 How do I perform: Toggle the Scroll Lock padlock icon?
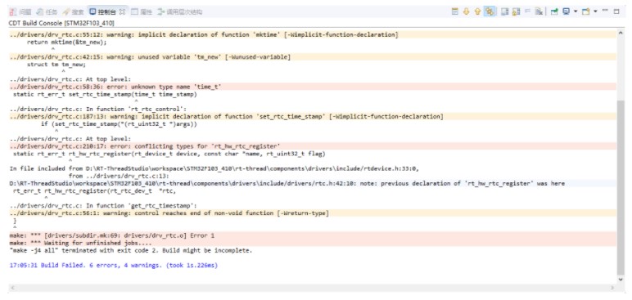[x=517, y=11]
